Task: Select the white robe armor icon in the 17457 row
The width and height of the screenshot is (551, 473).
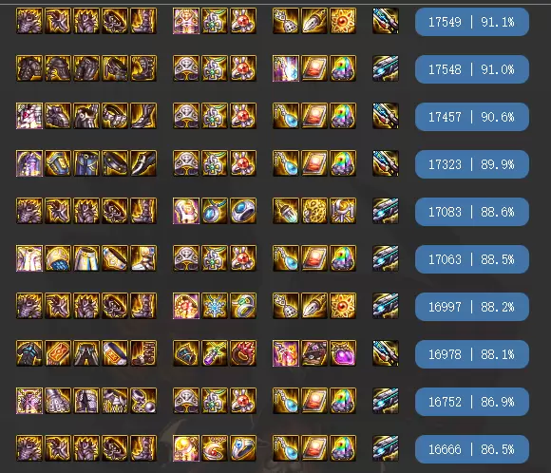Action: pos(29,116)
